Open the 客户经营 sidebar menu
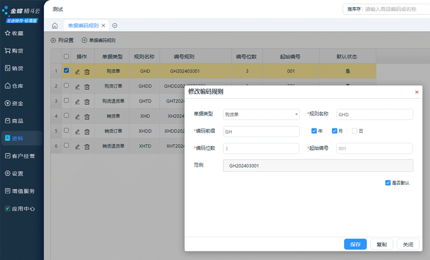Screen dimensions: 430x260 20,156
